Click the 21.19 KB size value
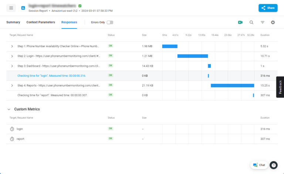 pyautogui.click(x=148, y=86)
